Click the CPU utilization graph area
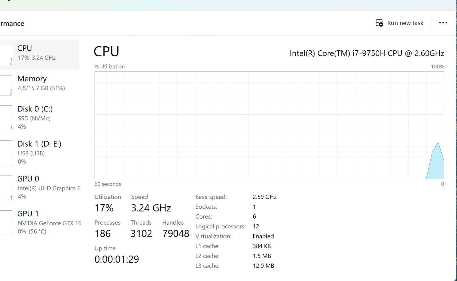The height and width of the screenshot is (281, 457). click(x=269, y=125)
